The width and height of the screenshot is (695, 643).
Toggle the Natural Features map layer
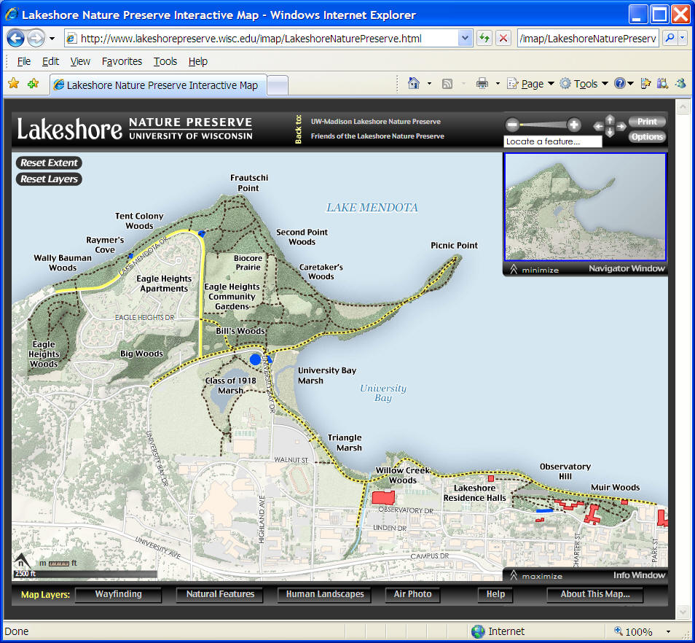220,594
